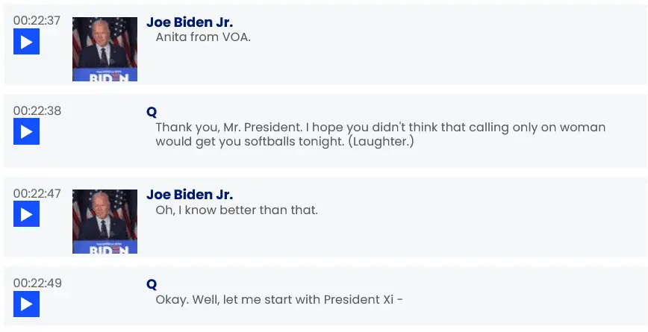648x332 pixels.
Task: Select the 00:22:38 timestamp
Action: point(37,110)
